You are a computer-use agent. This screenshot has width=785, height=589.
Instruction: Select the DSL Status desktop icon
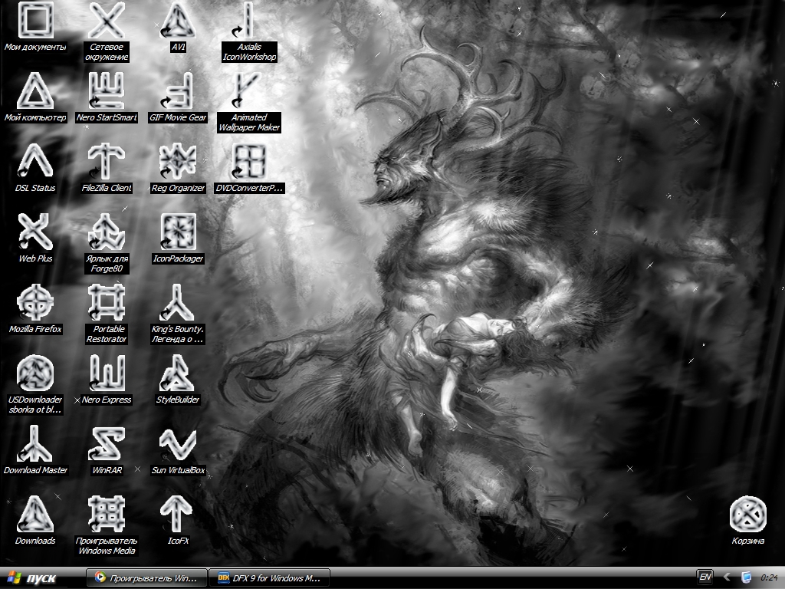[35, 162]
